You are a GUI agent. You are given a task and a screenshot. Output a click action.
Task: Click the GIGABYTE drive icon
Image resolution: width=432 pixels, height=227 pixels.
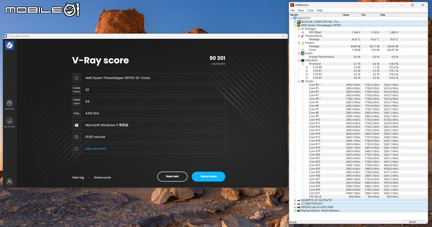299,200
